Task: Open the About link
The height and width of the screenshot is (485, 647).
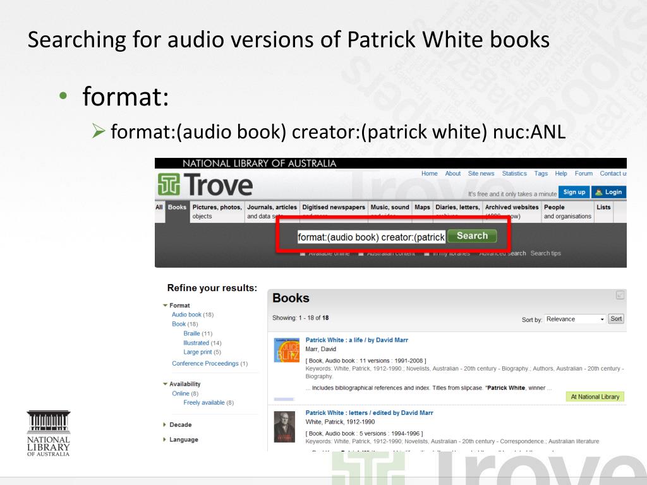Action: tap(452, 174)
